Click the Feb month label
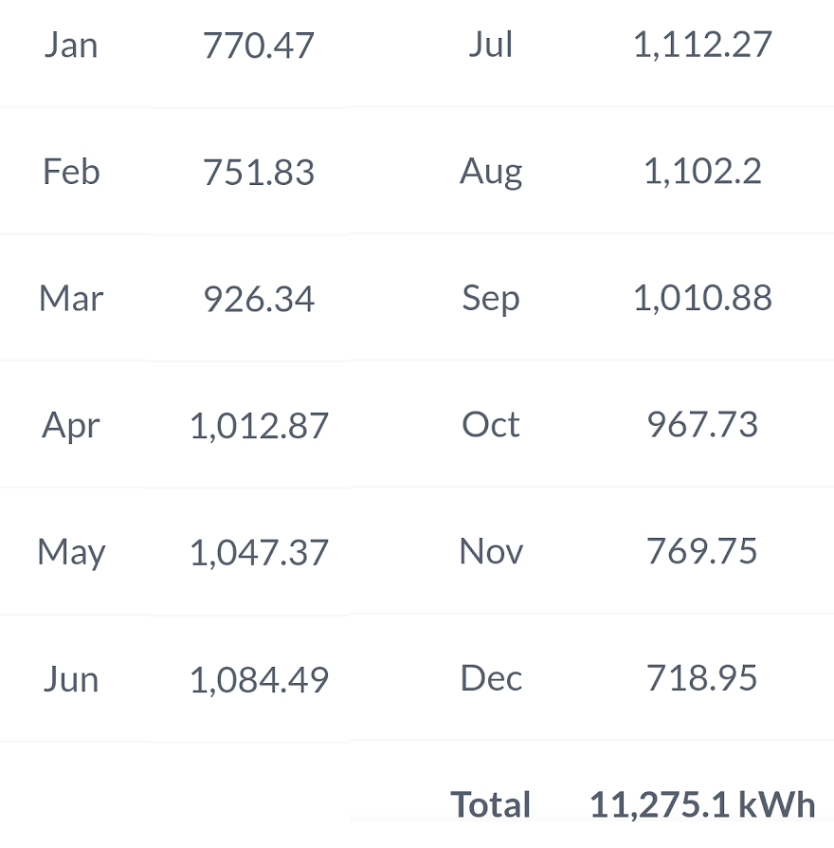The height and width of the screenshot is (848, 834). pos(71,172)
